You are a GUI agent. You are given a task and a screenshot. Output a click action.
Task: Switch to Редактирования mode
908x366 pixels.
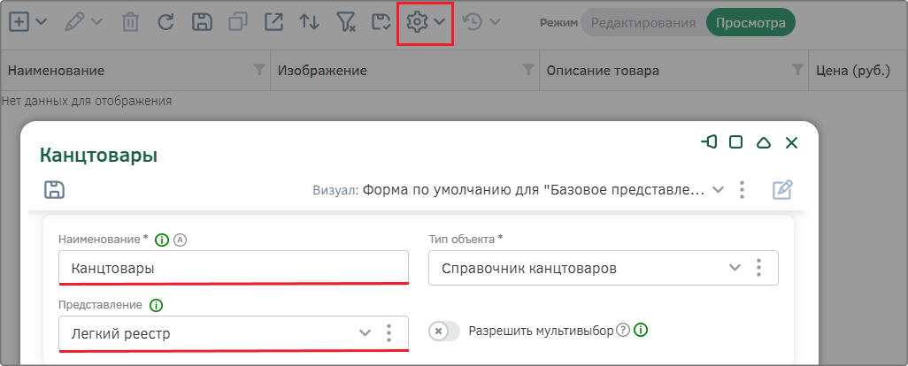click(x=643, y=23)
